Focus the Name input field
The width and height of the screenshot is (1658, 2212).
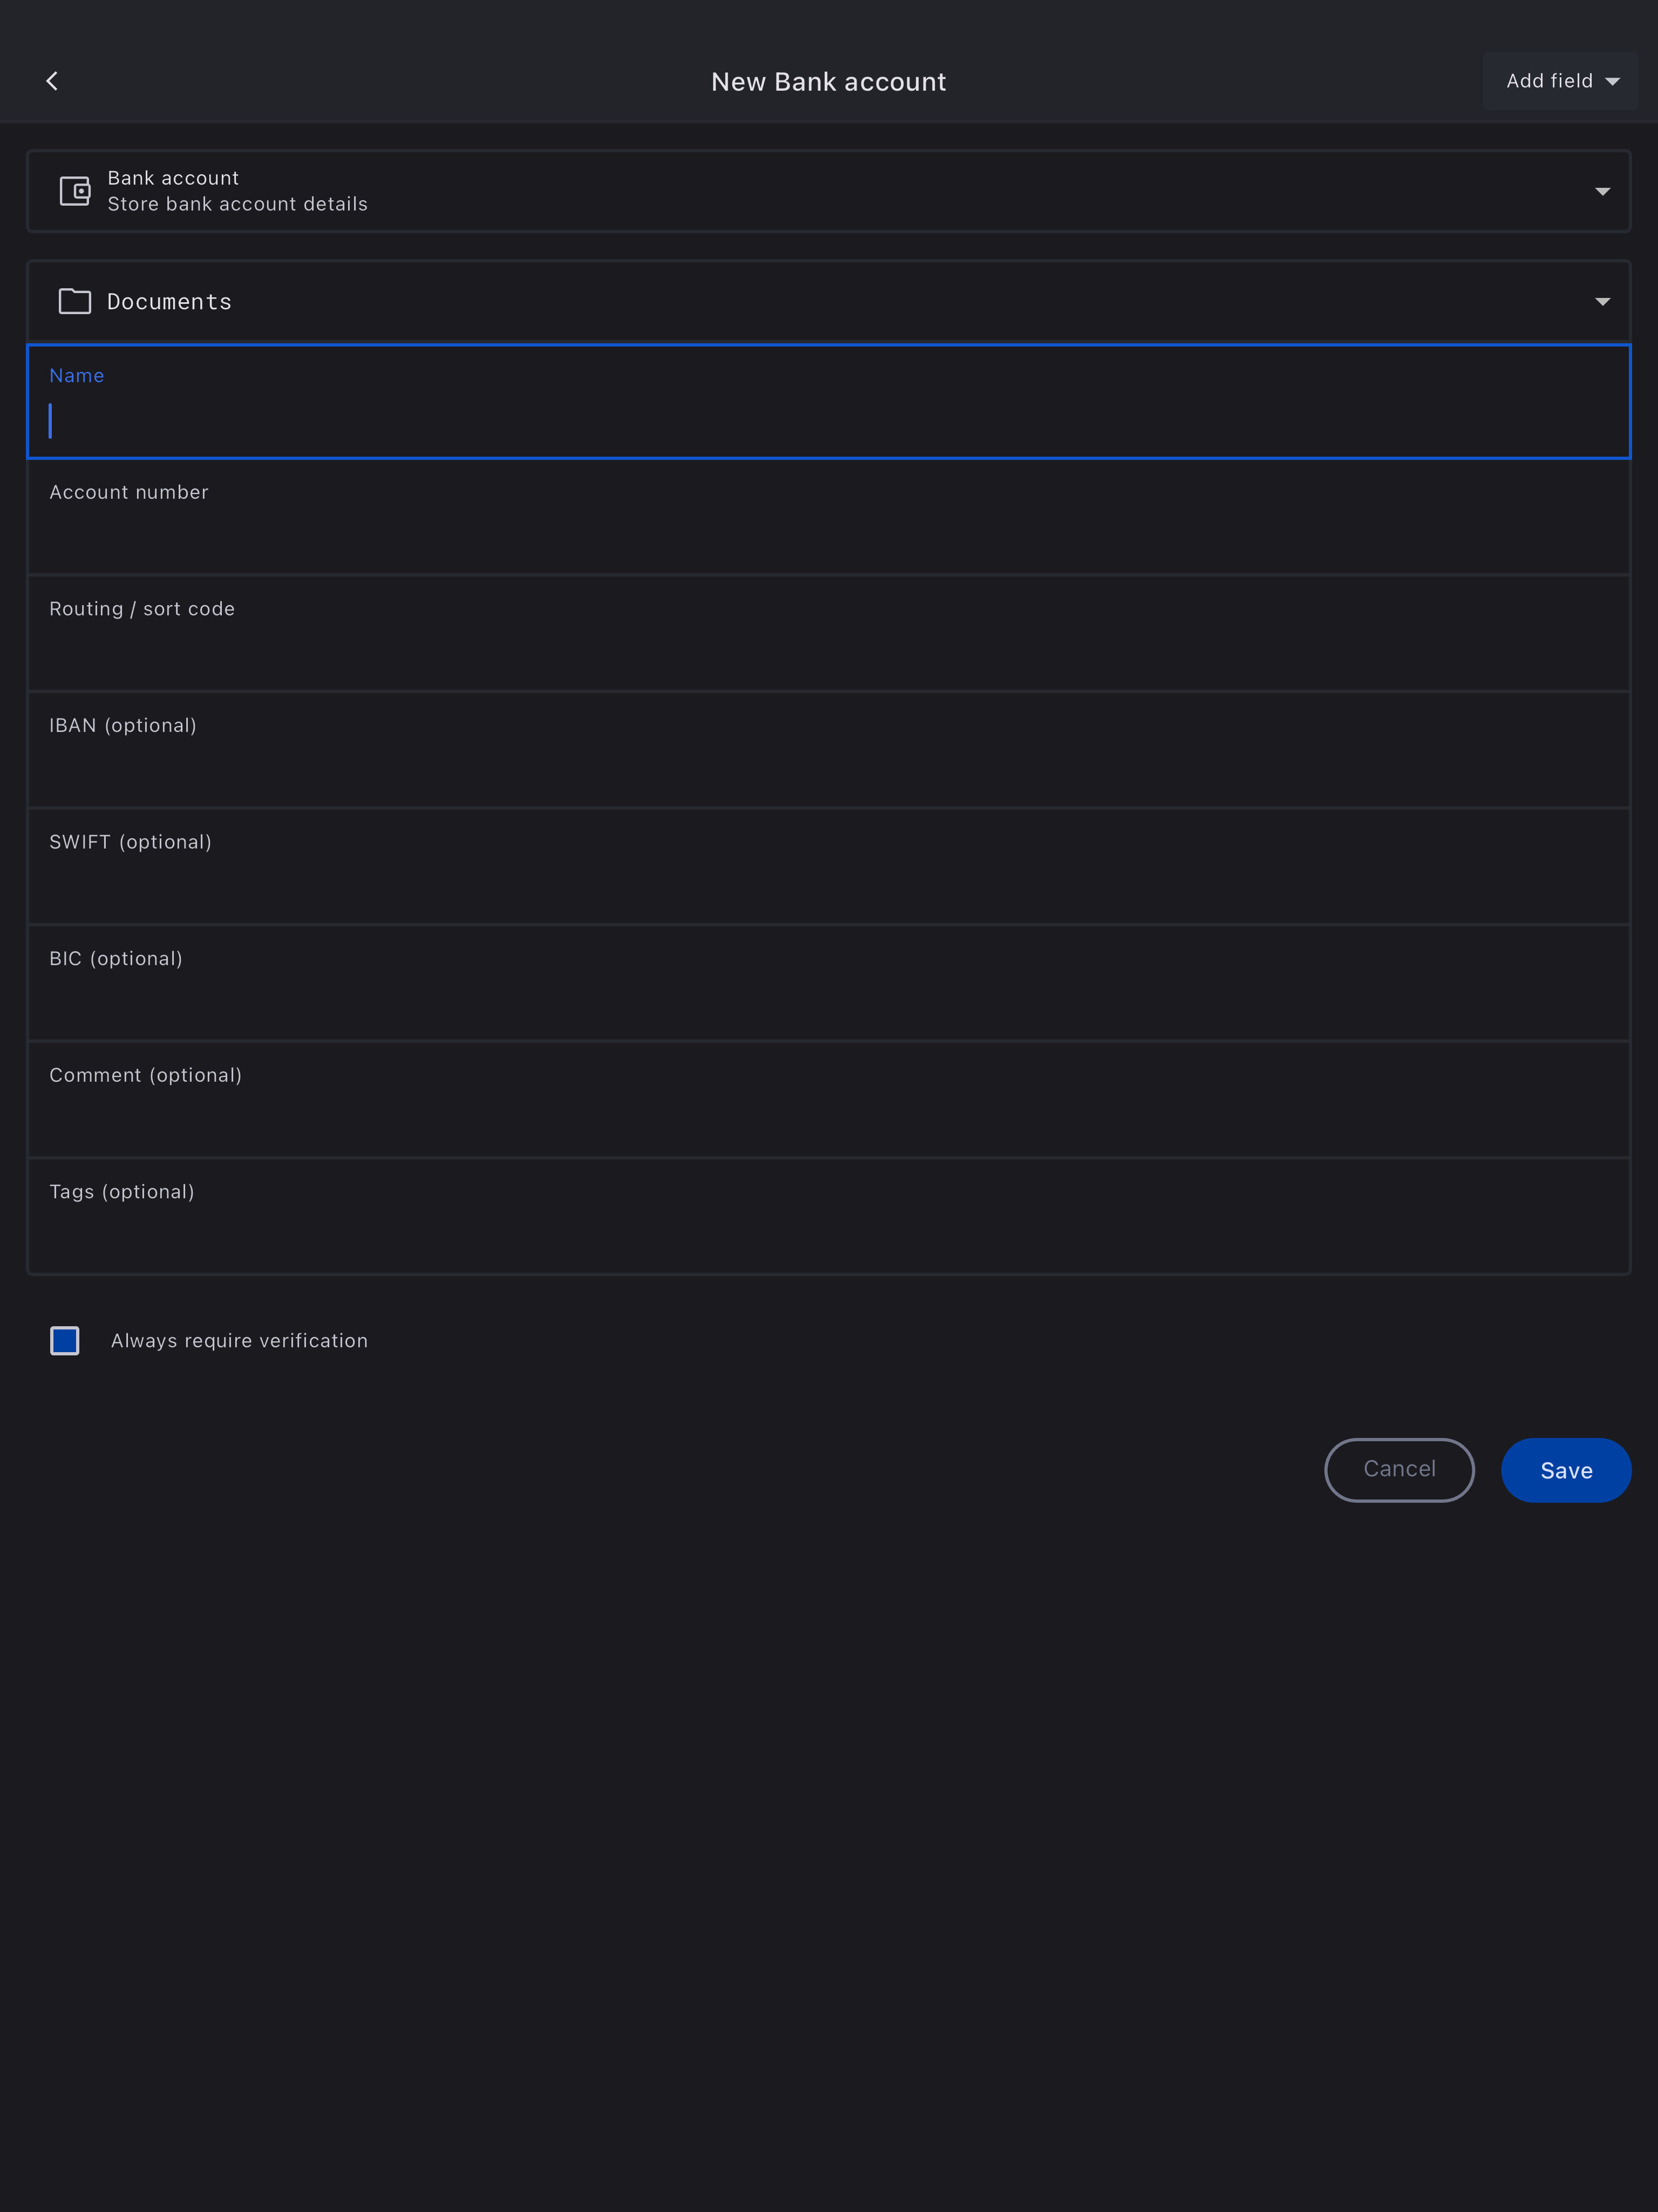[x=828, y=420]
